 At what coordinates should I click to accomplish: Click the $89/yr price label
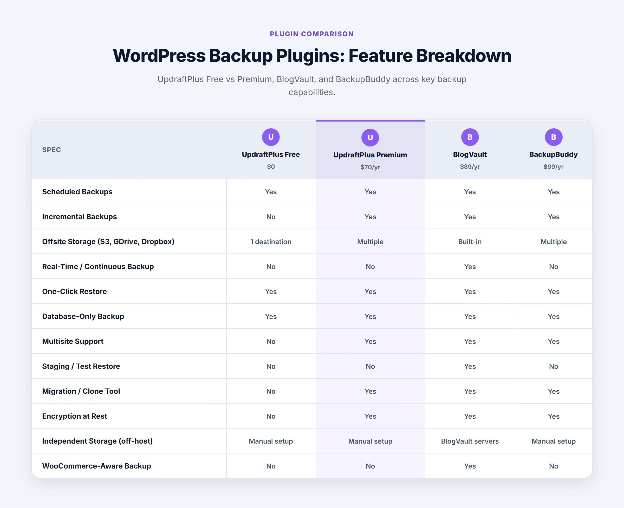[470, 167]
